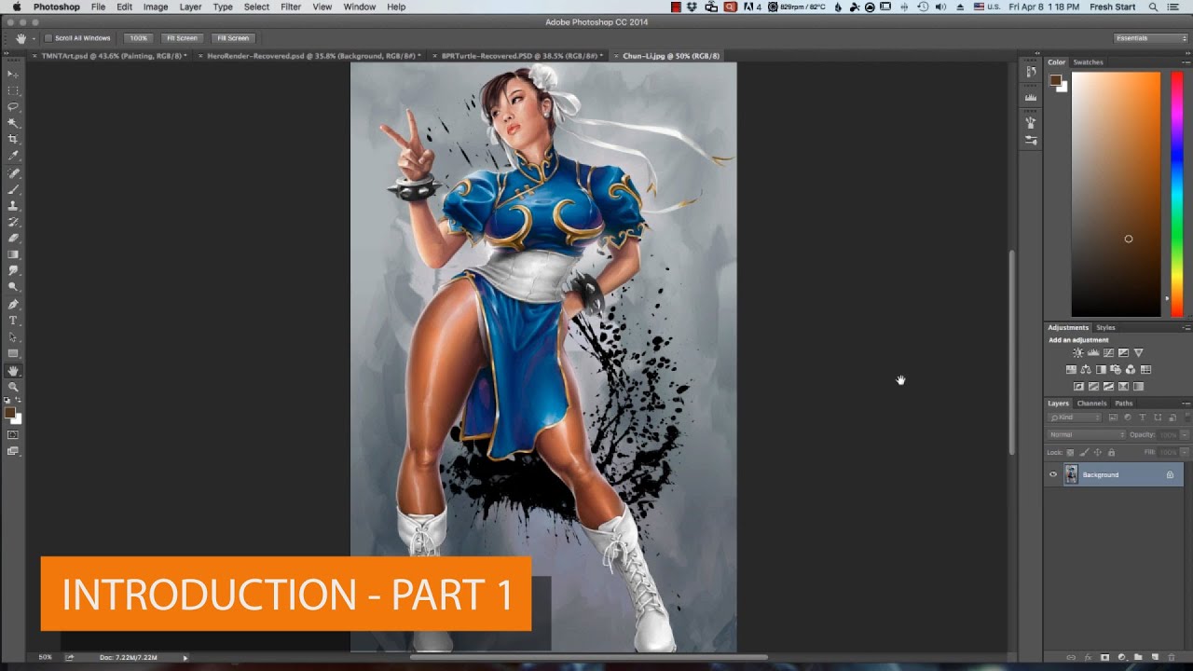
Task: Toggle Quick Mask mode icon
Action: click(13, 434)
